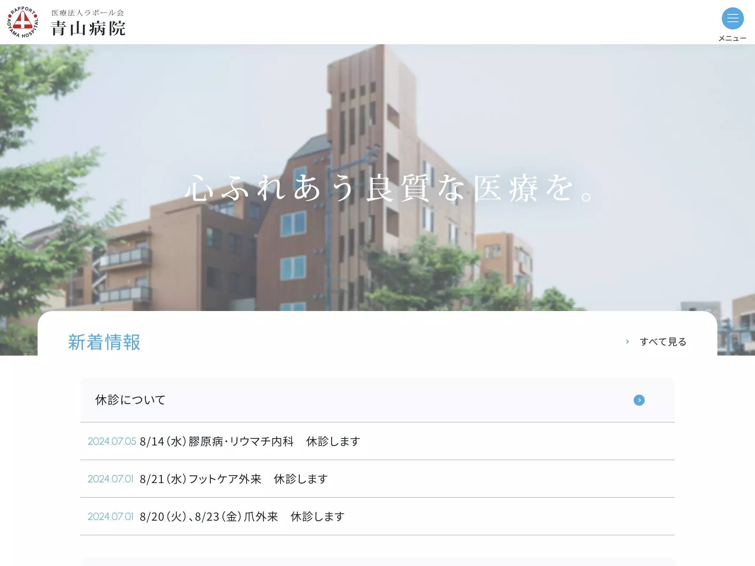Click the Rapport Aoyama Hospital round logo
755x566 pixels.
click(x=23, y=22)
